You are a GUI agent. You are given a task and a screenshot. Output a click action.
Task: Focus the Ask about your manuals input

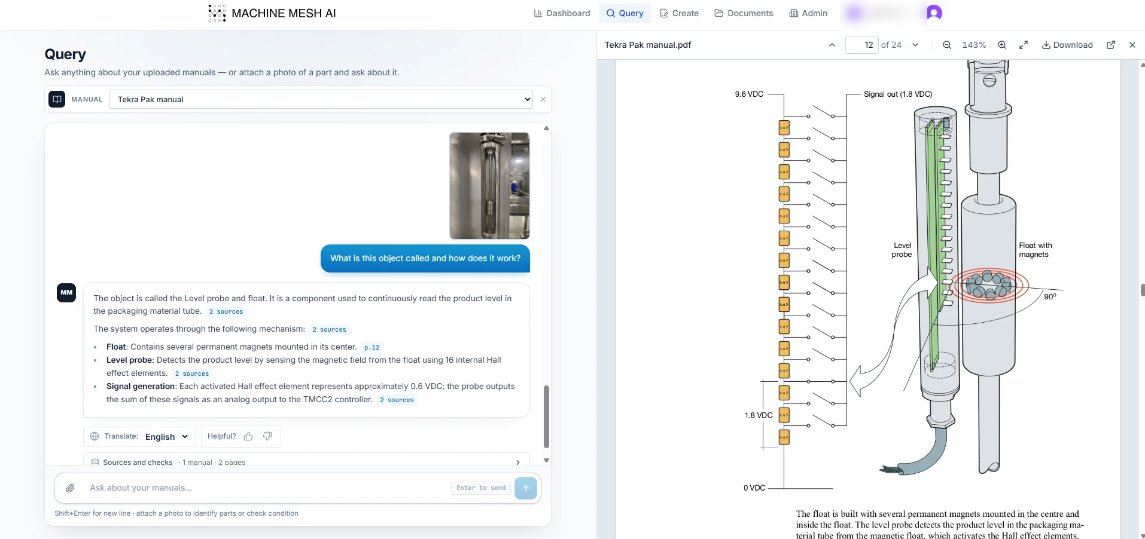(266, 488)
